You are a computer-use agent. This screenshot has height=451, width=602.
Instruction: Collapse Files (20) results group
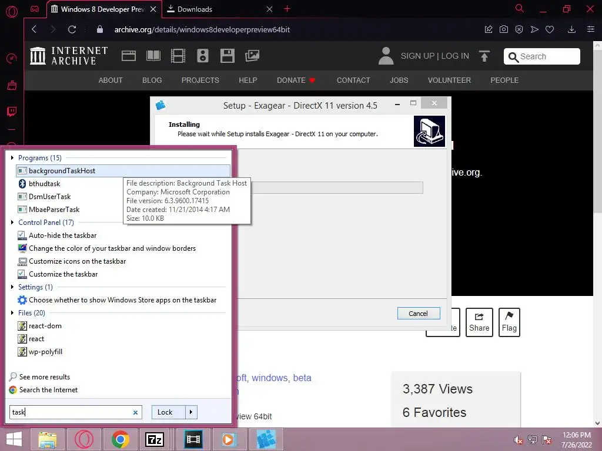coord(12,313)
